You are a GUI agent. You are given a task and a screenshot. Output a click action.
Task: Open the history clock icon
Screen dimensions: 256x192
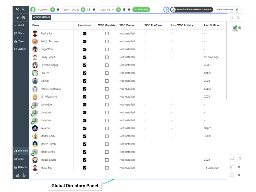click(x=23, y=18)
